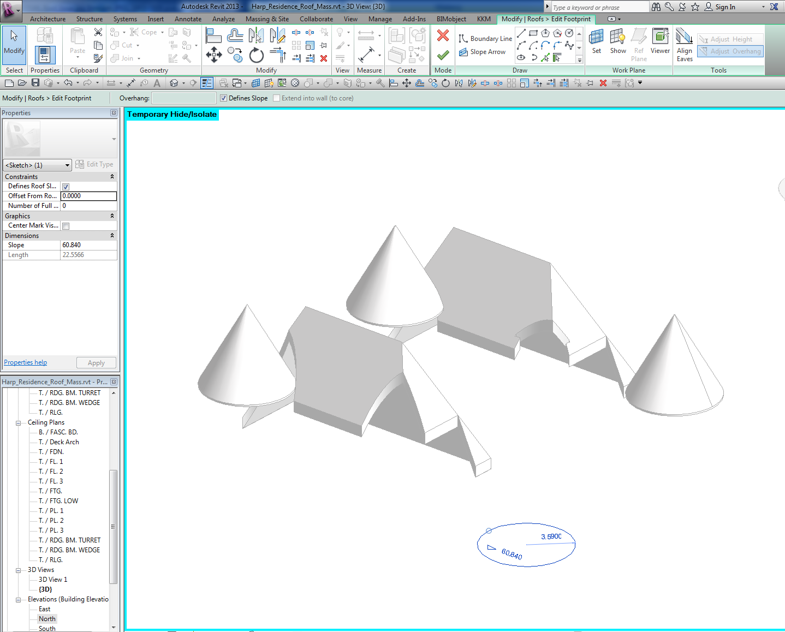Click the Set work plane button
785x632 pixels.
(596, 41)
